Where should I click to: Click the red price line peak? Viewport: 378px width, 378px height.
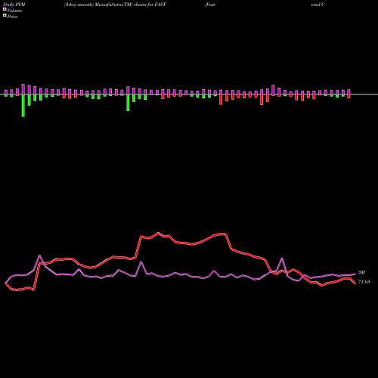click(159, 234)
